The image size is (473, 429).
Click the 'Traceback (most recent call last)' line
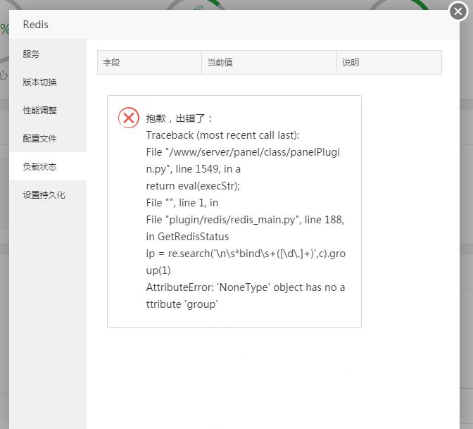point(222,135)
